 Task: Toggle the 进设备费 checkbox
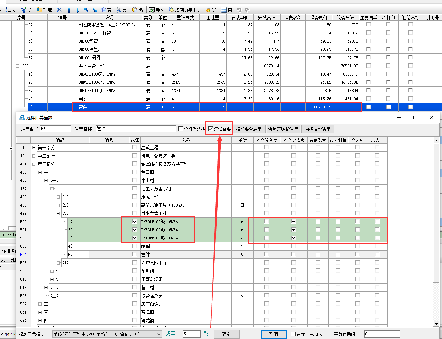[211, 129]
